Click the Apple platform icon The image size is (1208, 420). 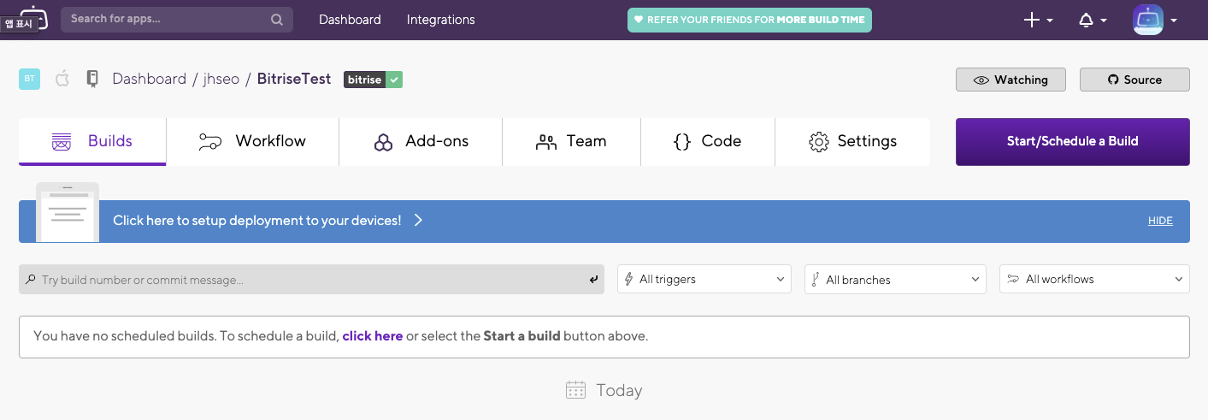62,79
